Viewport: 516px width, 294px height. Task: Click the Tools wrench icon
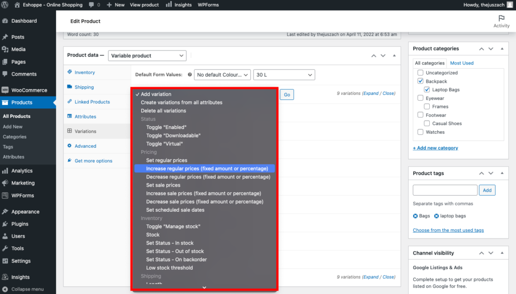(5, 249)
